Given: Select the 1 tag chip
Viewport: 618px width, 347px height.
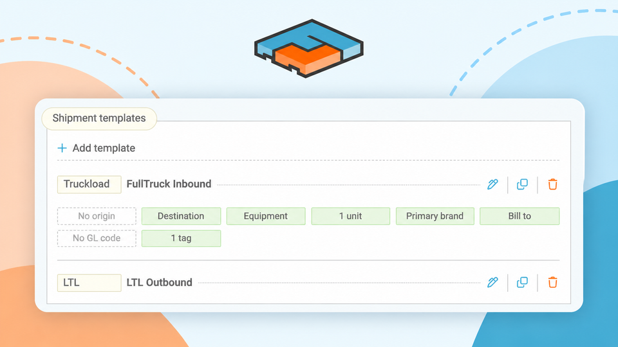Looking at the screenshot, I should [181, 238].
